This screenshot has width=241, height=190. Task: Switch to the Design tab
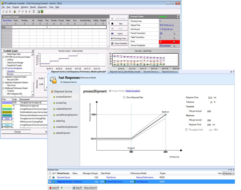17,132
